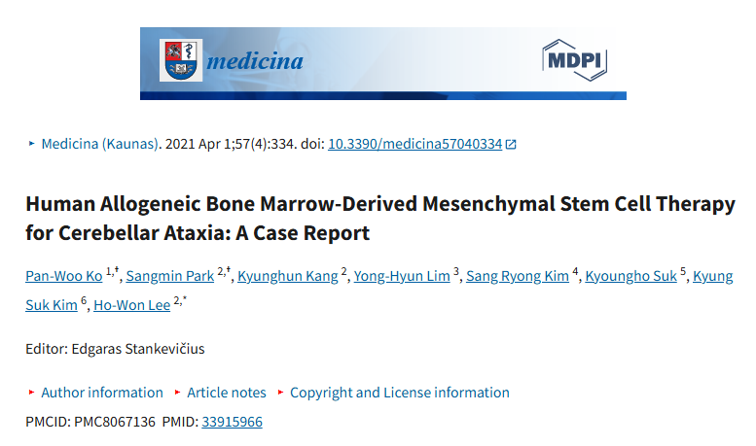Click author Kyoungho Suk
The height and width of the screenshot is (446, 756).
(631, 276)
